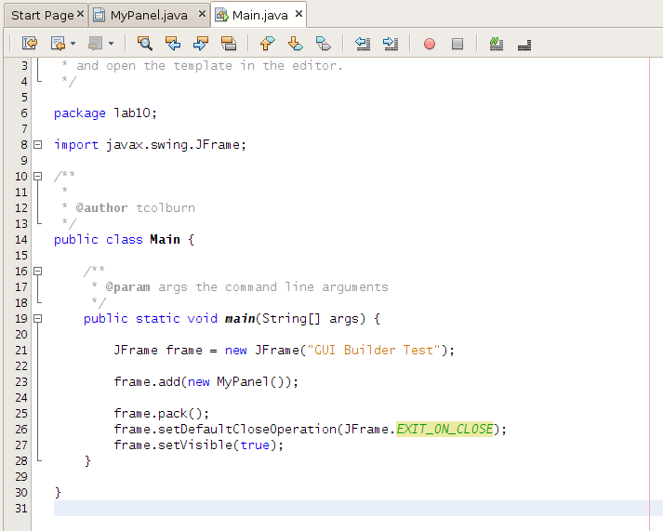This screenshot has width=663, height=531.
Task: Open Back history dropdown arrow
Action: point(73,43)
